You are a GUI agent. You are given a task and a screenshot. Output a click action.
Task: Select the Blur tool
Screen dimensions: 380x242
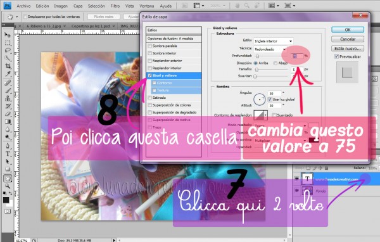coord(8,129)
